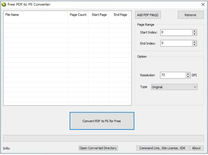
Task: Open the Type dropdown showing Original
Action: click(x=174, y=87)
